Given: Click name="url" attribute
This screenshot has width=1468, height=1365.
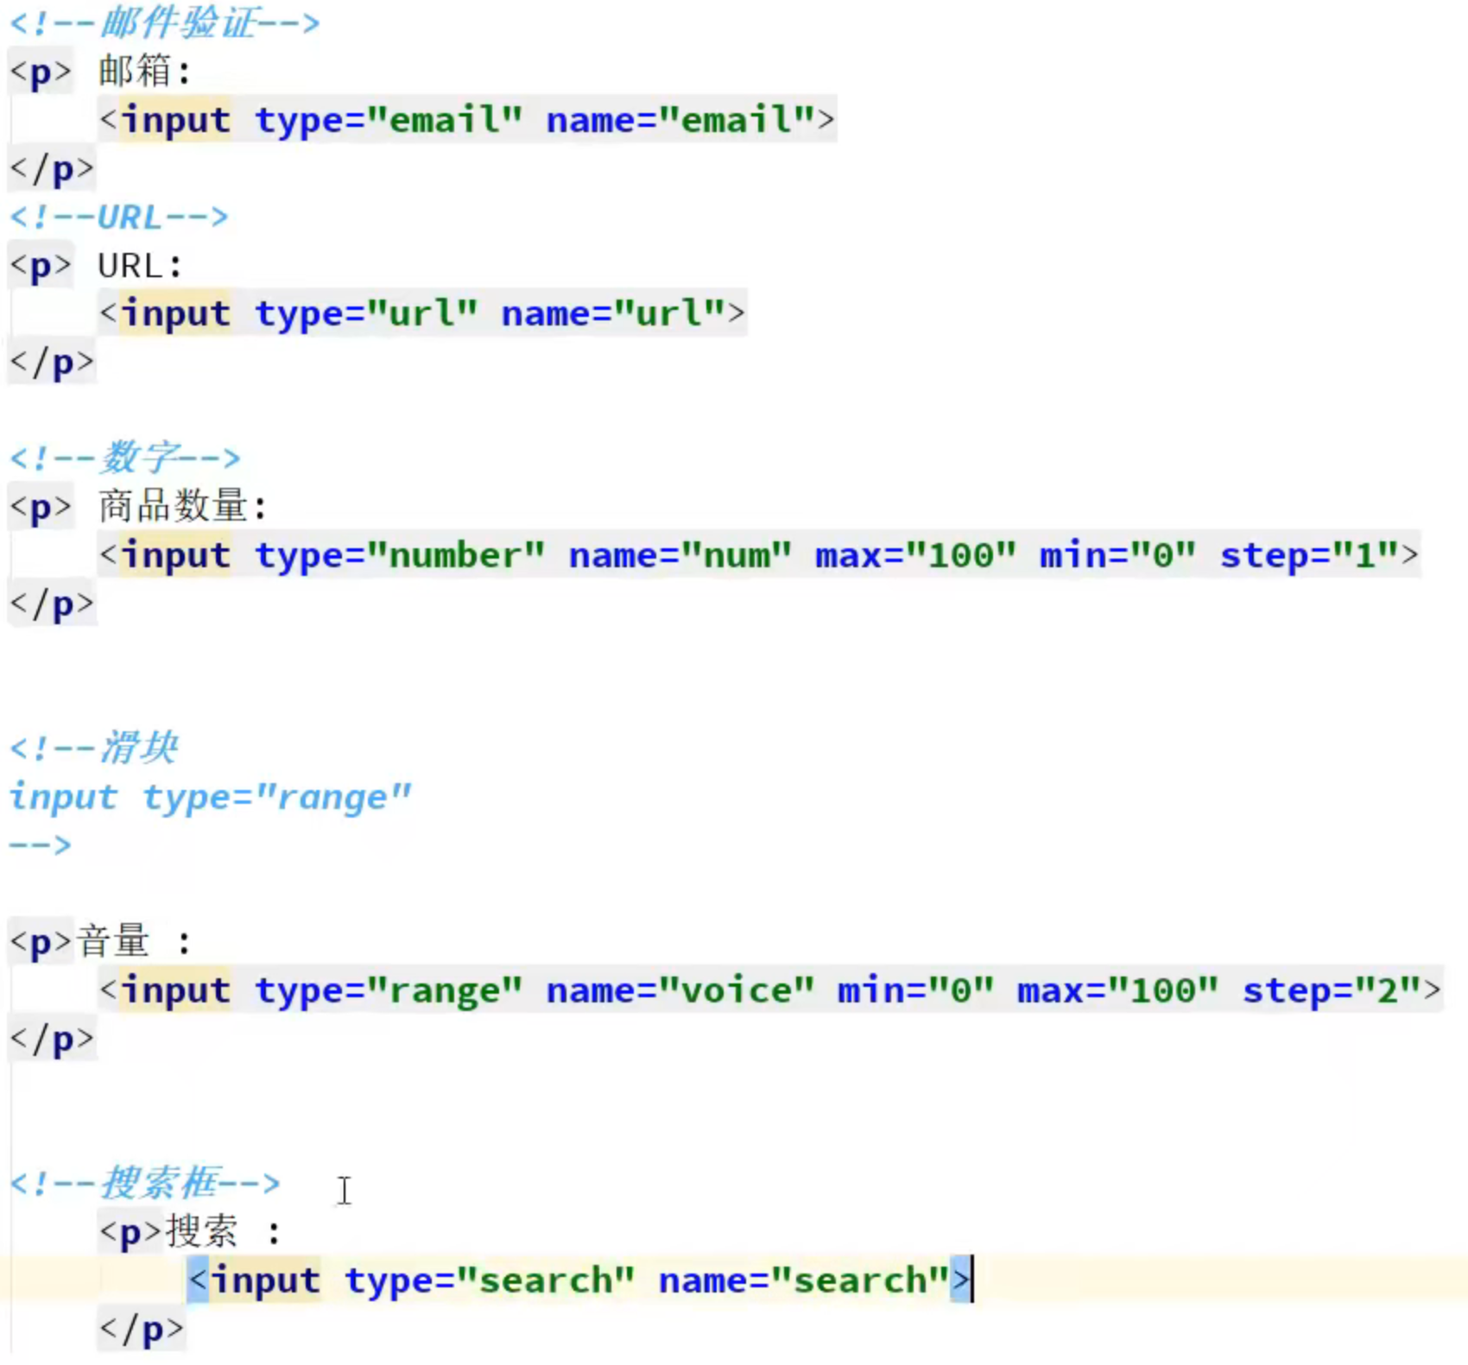Looking at the screenshot, I should coord(614,313).
